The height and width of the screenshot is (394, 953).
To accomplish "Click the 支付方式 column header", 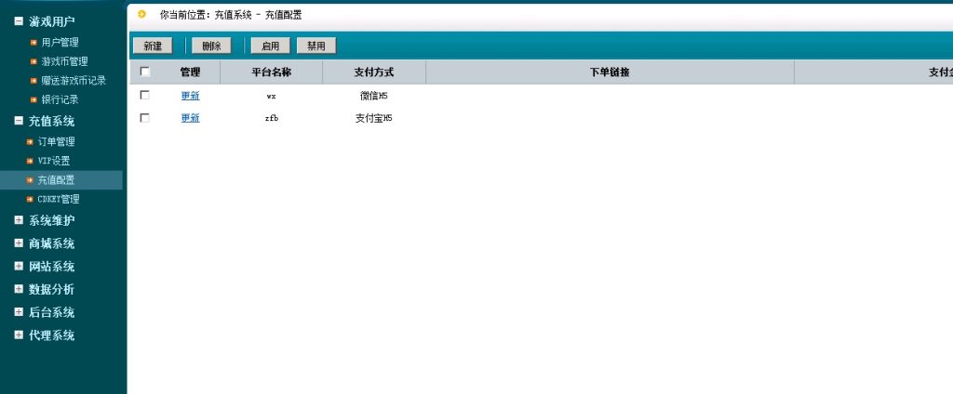I will (x=374, y=72).
